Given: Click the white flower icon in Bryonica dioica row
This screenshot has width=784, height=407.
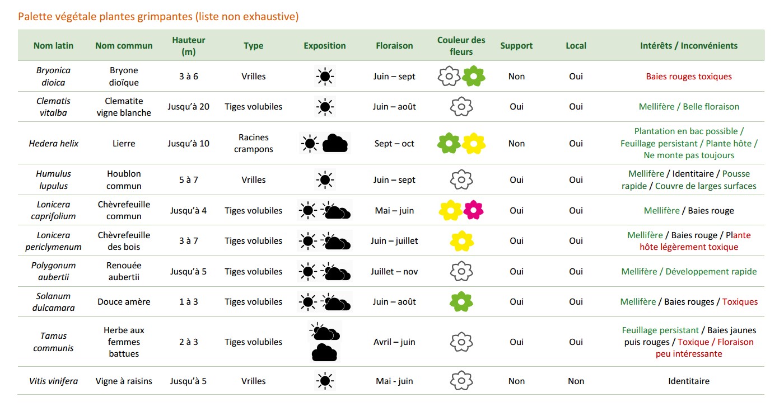Looking at the screenshot, I should pyautogui.click(x=449, y=76).
